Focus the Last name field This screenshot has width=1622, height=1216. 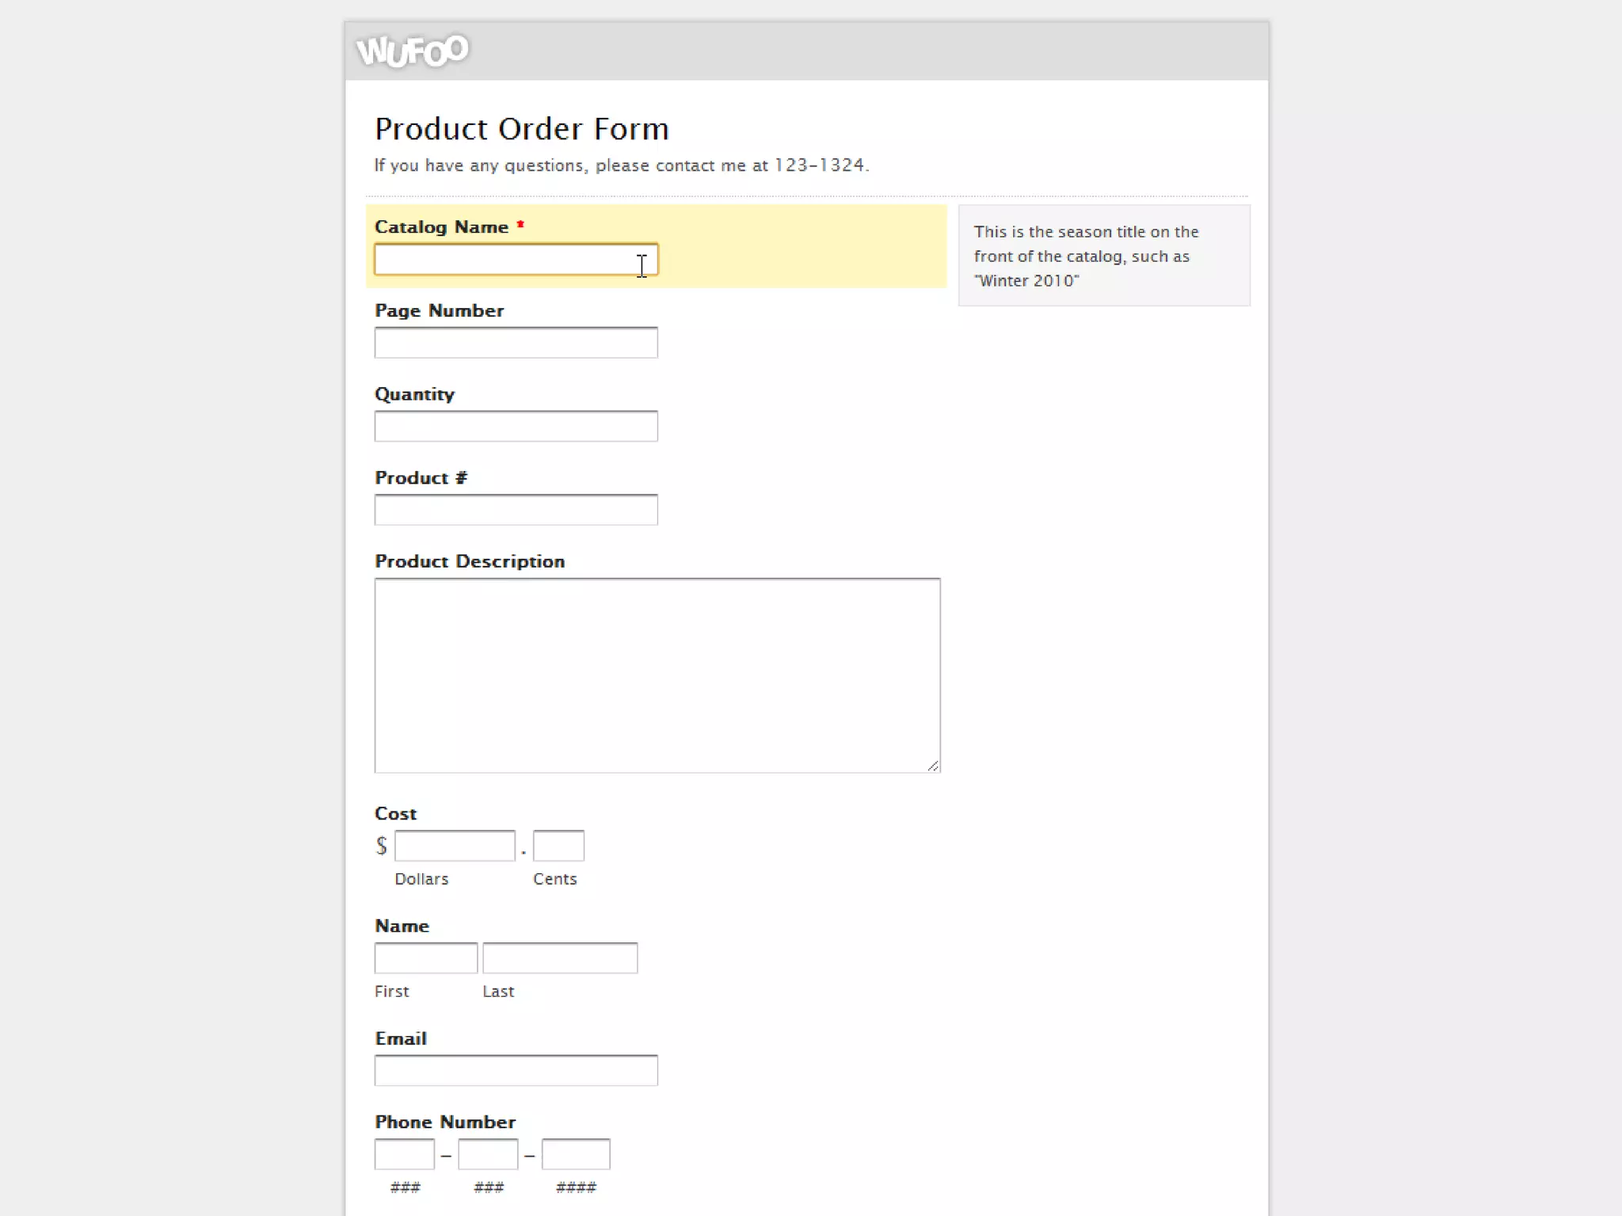coord(559,958)
